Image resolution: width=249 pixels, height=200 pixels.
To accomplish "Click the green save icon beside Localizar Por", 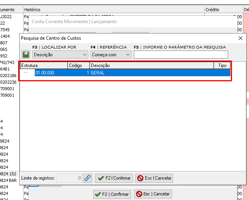I will [25, 55].
